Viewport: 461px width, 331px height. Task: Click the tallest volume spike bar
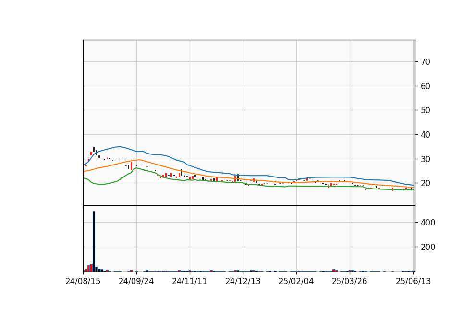[94, 241]
